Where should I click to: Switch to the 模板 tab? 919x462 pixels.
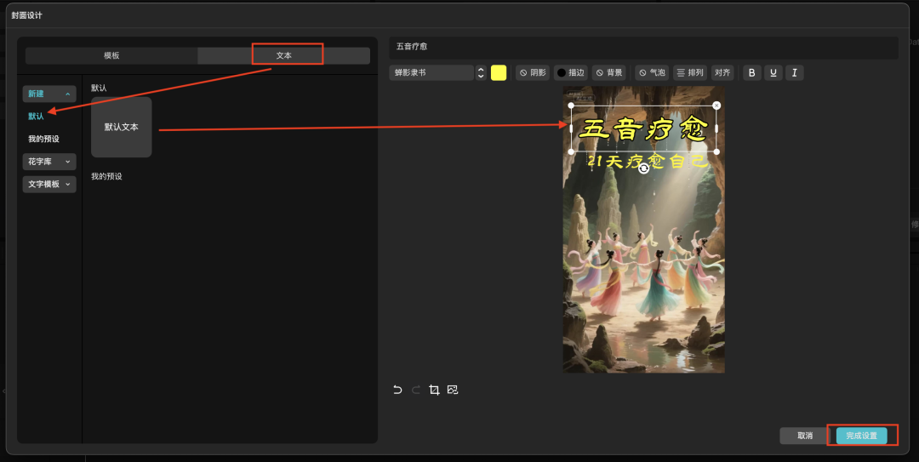coord(111,55)
